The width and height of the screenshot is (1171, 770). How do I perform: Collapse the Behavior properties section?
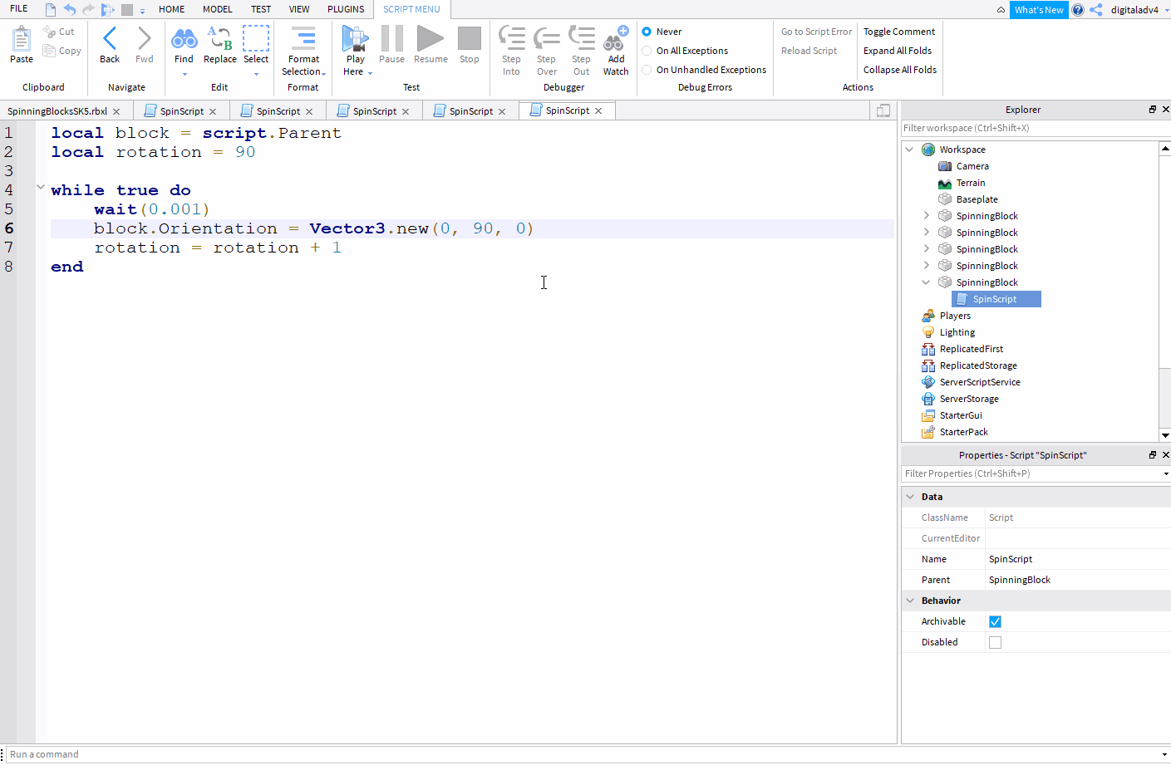click(910, 601)
